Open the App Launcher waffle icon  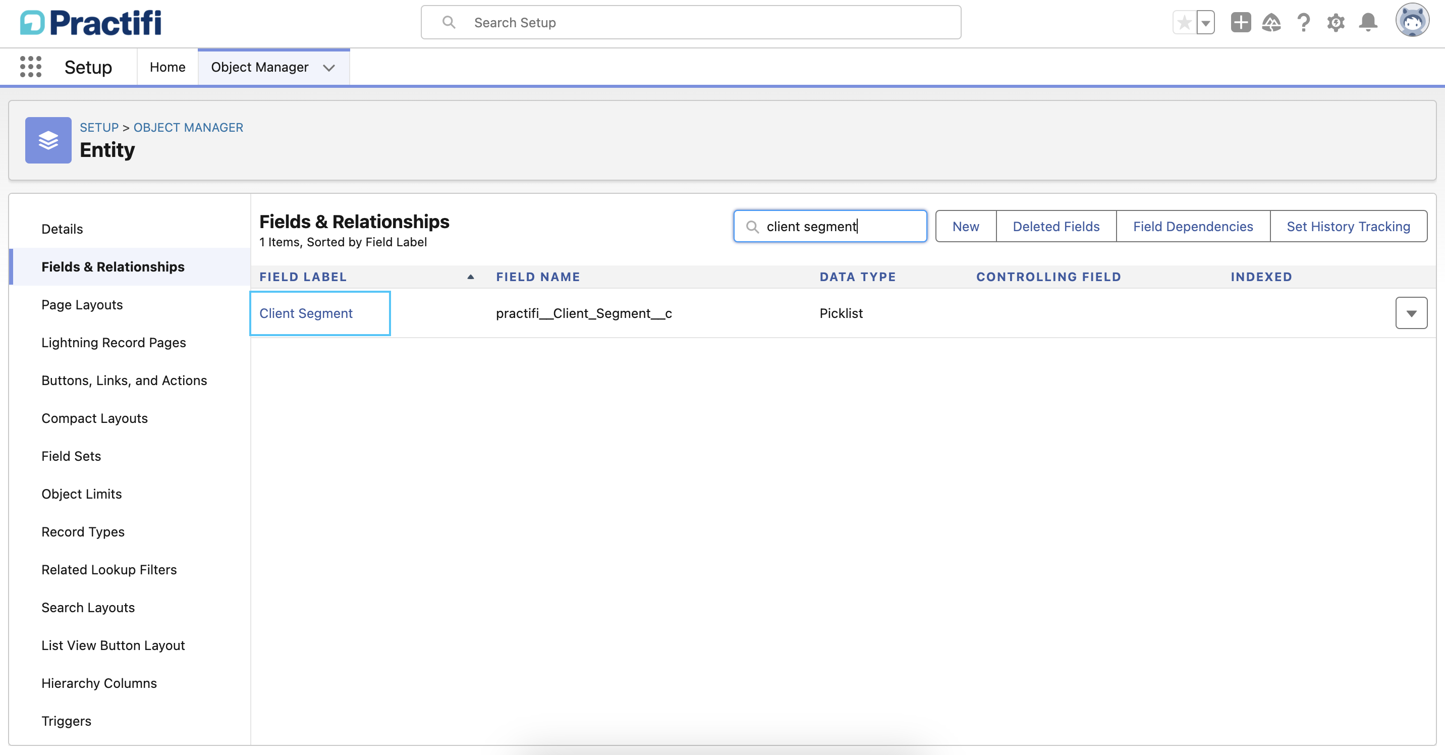[31, 67]
